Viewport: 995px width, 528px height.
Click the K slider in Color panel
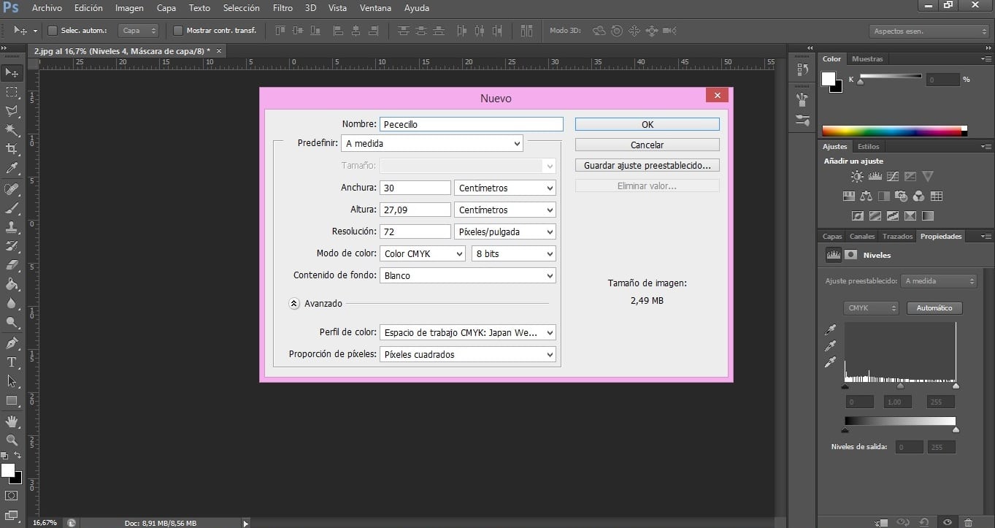(891, 77)
